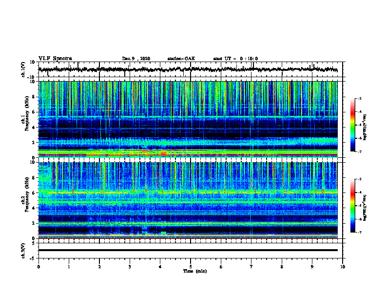Click the date label "Dec. 9, 2020"
The width and height of the screenshot is (386, 299).
click(136, 59)
